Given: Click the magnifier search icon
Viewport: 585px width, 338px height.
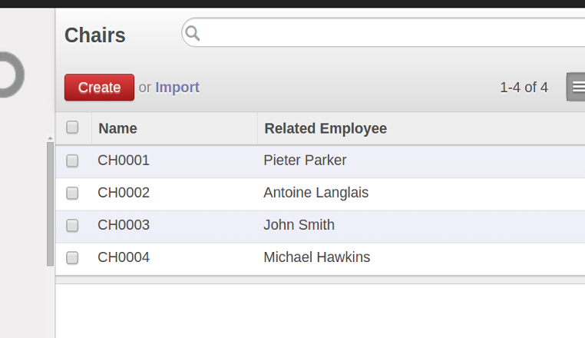Looking at the screenshot, I should pos(193,33).
